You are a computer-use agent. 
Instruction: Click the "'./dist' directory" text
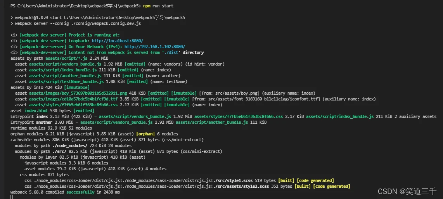coord(183,53)
